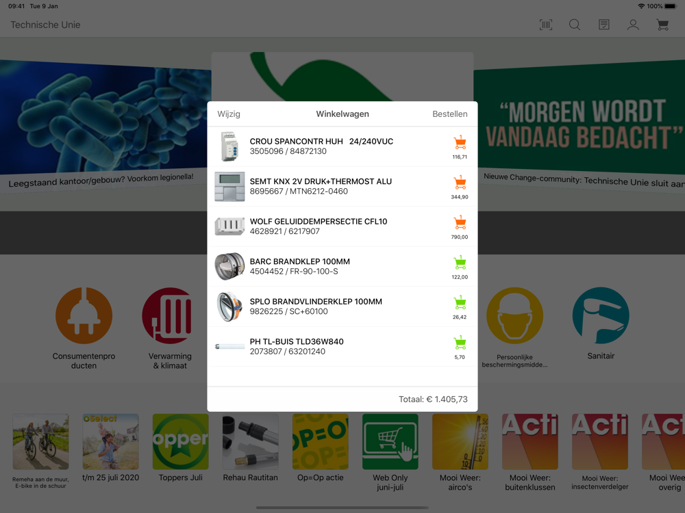This screenshot has width=685, height=513.
Task: Tap the Technische Unie app title
Action: coord(45,25)
